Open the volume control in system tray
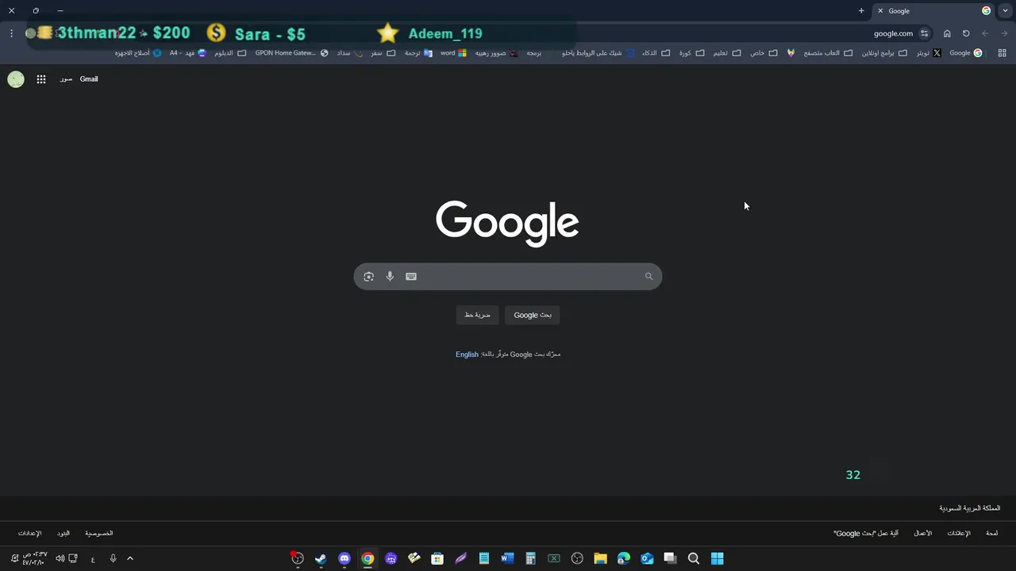The height and width of the screenshot is (571, 1016). point(60,558)
